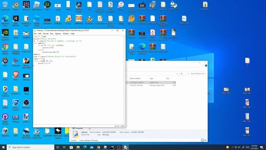Click the help icon in File Explorer

point(206,65)
